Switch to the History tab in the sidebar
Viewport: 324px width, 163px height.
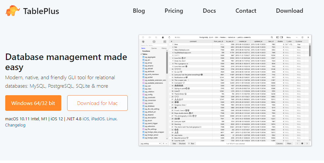pyautogui.click(x=164, y=48)
